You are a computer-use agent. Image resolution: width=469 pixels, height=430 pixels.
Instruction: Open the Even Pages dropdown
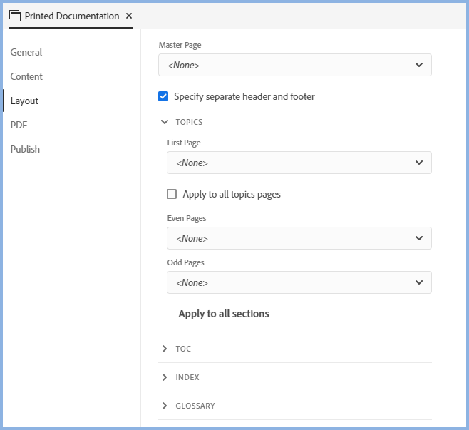tap(299, 238)
